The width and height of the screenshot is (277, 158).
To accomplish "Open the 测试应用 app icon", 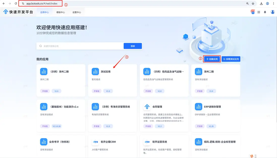I will tap(95, 72).
